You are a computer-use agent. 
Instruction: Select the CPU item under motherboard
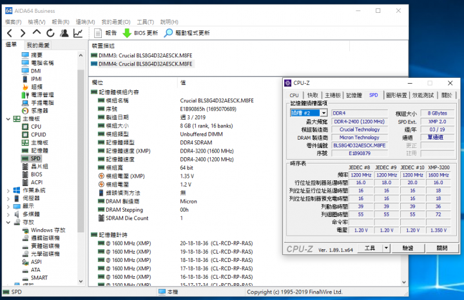click(x=36, y=127)
